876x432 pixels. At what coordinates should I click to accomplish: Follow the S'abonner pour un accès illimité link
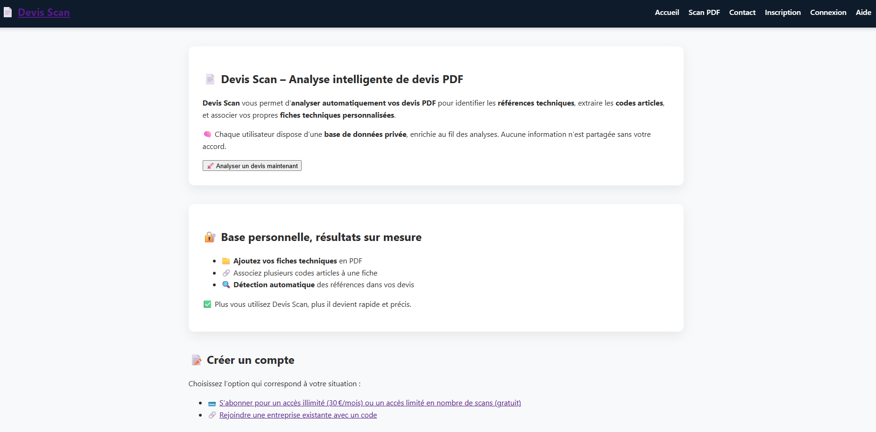(370, 403)
